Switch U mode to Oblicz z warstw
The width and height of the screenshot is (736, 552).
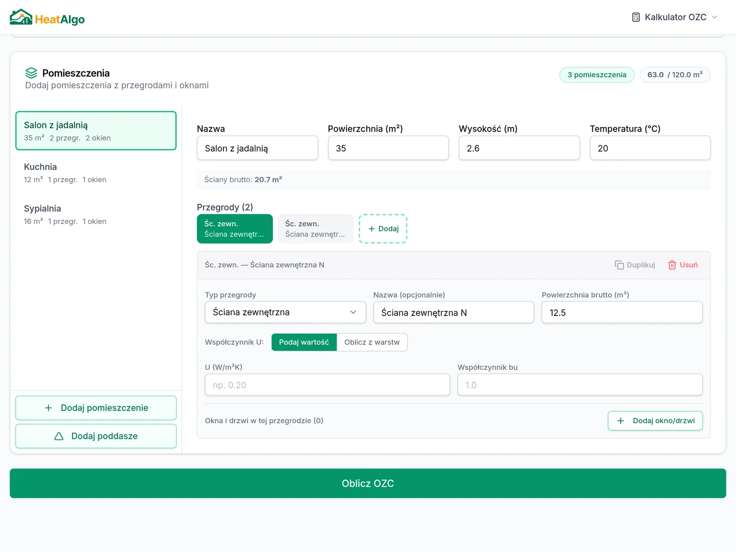click(x=372, y=342)
